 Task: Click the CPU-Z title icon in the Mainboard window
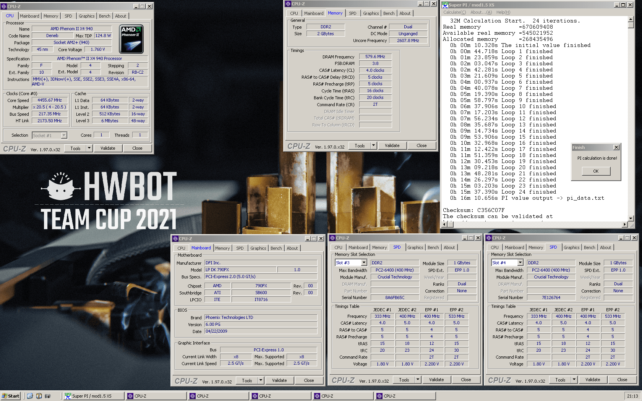(176, 239)
